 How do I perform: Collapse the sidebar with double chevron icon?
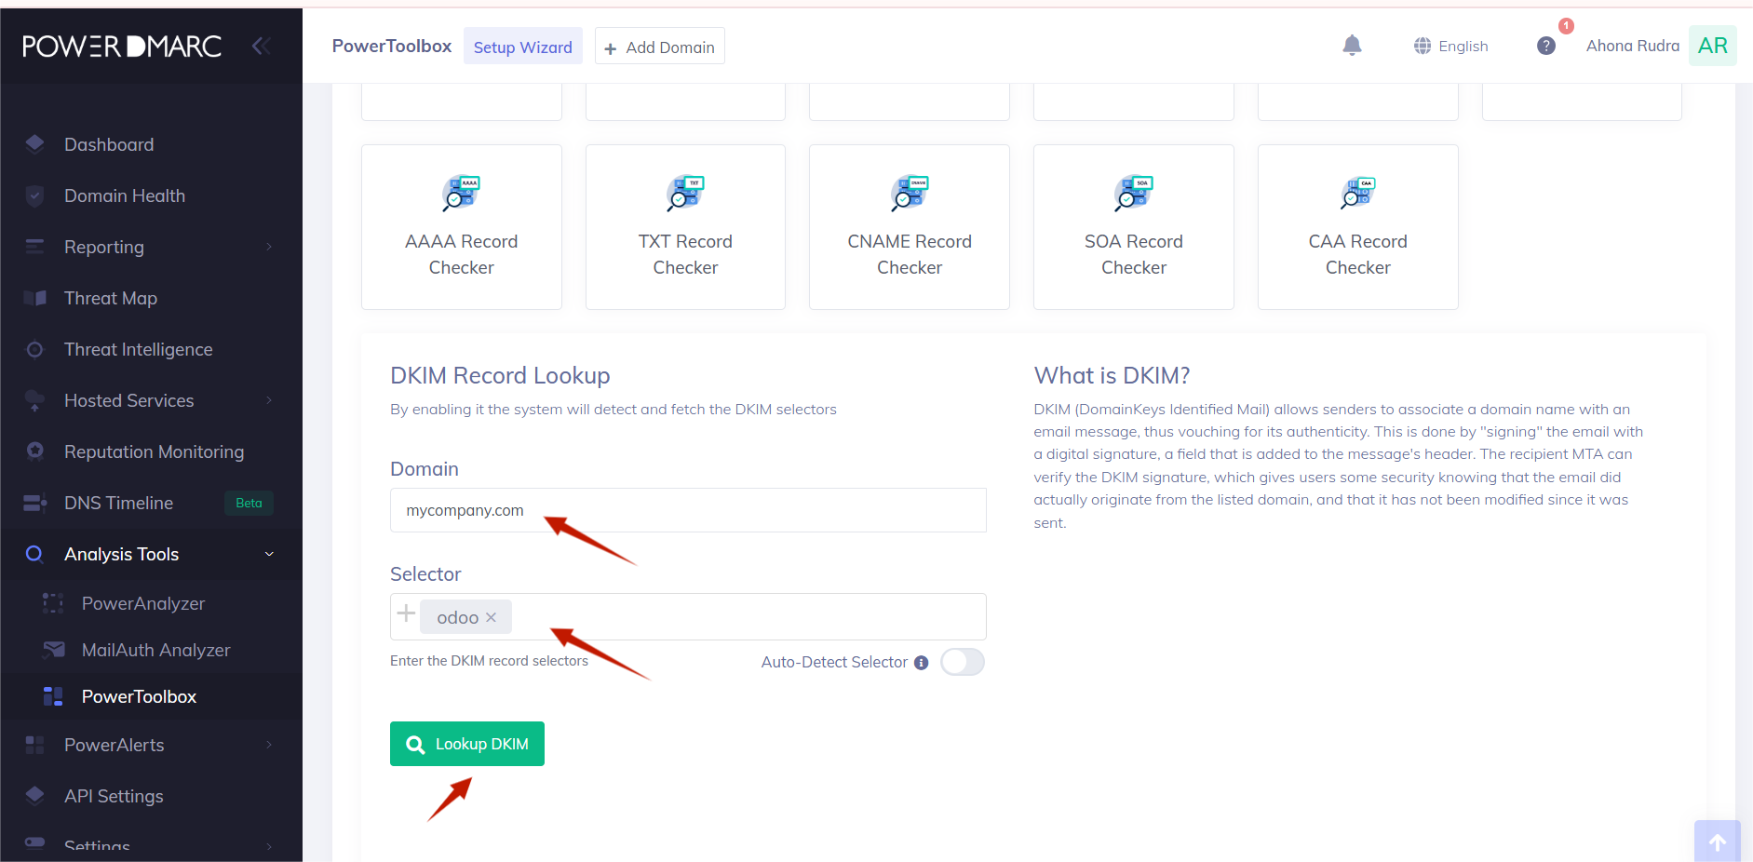click(261, 46)
